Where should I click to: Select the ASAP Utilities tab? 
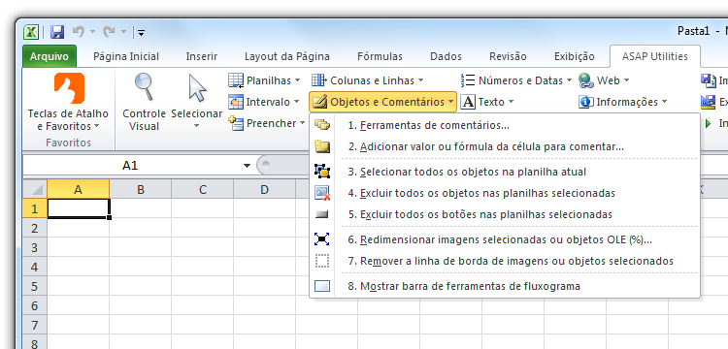point(654,56)
